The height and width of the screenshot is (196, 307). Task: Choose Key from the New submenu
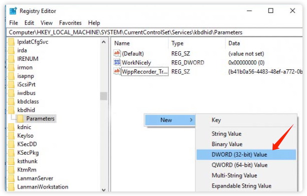pyautogui.click(x=246, y=120)
